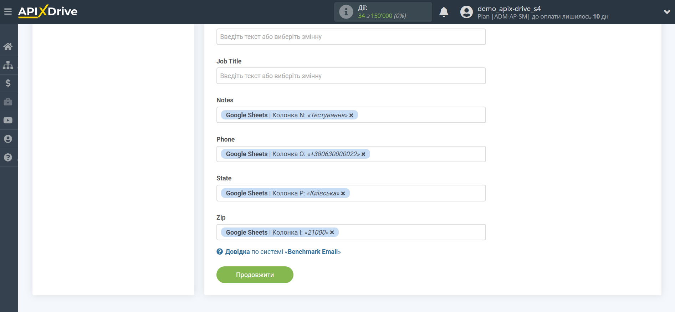Viewport: 675px width, 312px height.
Task: Open the Benchmark Email link
Action: (313, 252)
